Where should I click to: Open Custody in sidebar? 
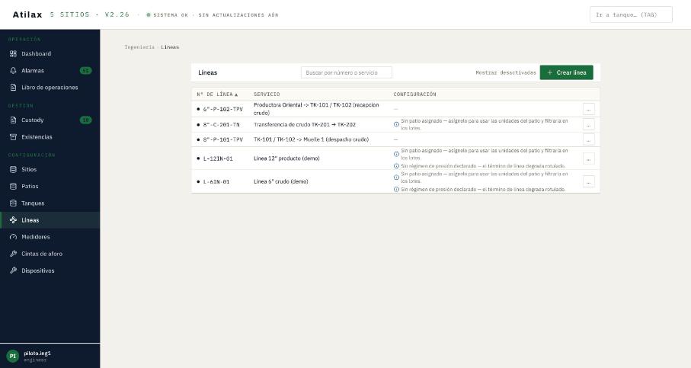50,120
